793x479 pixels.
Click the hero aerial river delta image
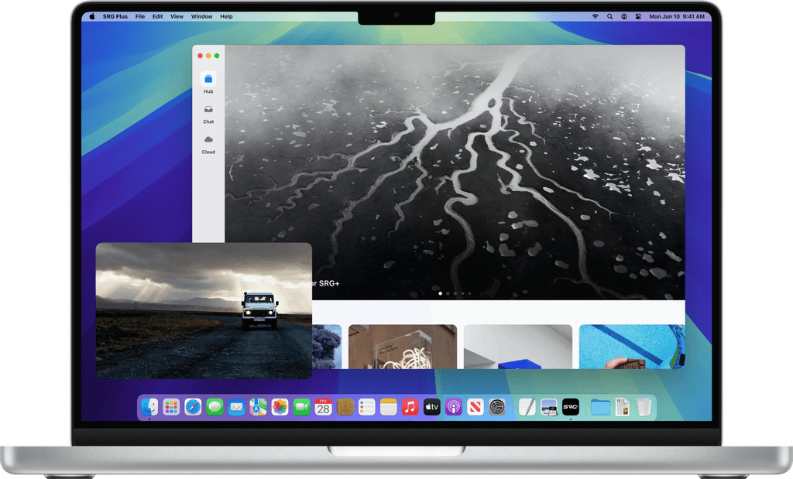click(x=455, y=172)
